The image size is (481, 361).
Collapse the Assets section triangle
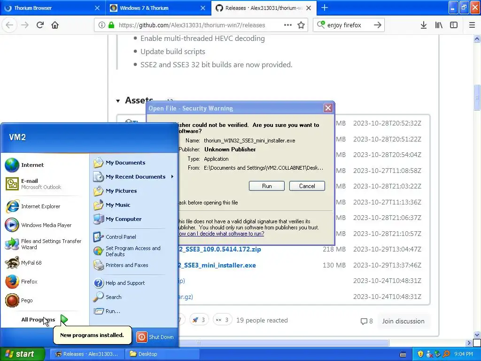[x=118, y=101]
